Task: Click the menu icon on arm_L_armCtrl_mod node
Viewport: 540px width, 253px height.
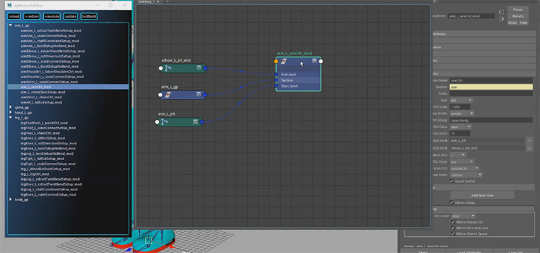Action: tap(314, 61)
